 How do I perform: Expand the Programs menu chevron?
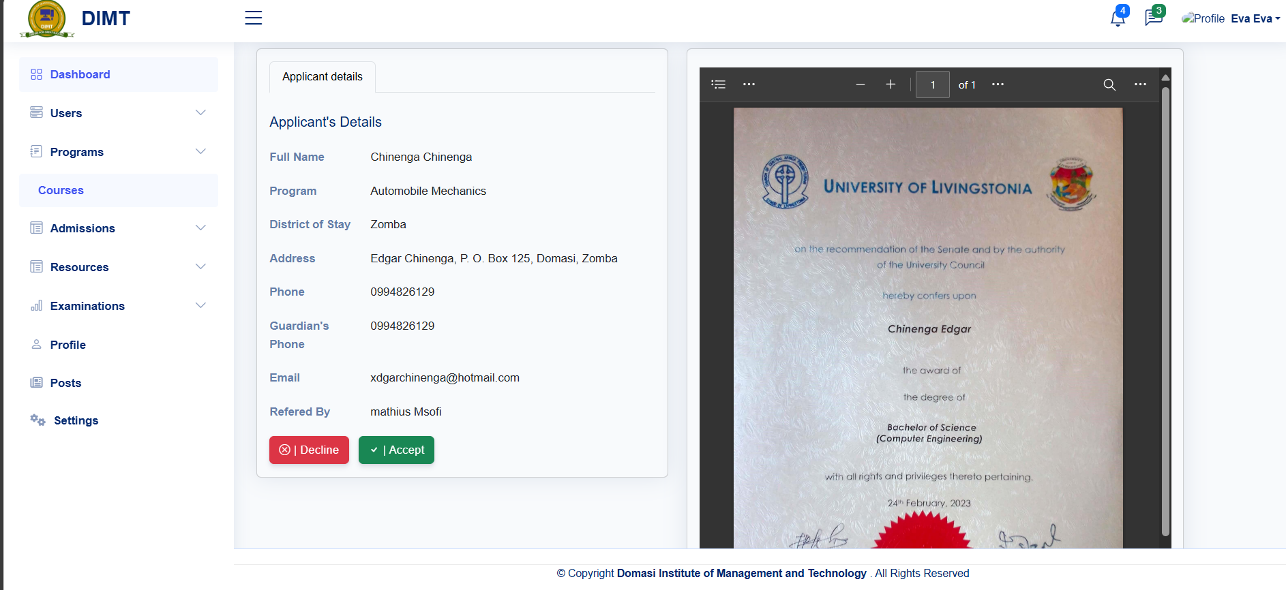[x=200, y=151]
